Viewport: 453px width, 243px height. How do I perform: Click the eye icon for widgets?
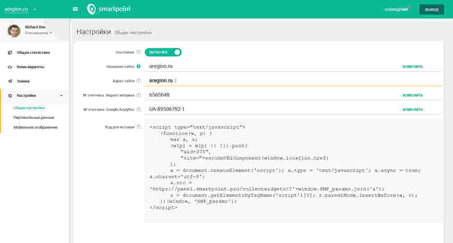click(x=10, y=67)
